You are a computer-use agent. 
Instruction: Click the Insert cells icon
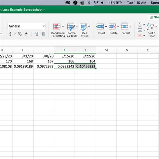(x=100, y=26)
